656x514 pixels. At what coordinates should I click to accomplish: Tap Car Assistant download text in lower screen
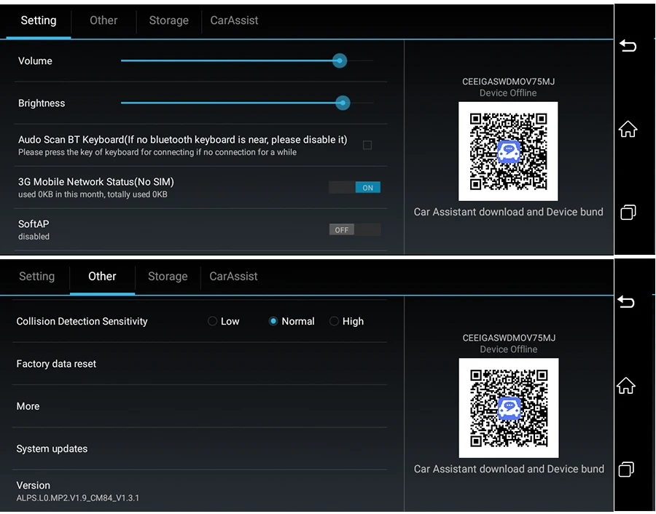pos(509,469)
